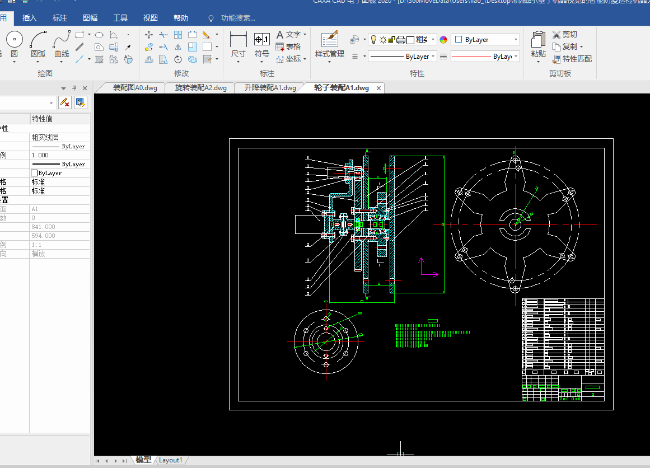The height and width of the screenshot is (468, 650).
Task: Select the Array tool icon
Action: (x=178, y=35)
